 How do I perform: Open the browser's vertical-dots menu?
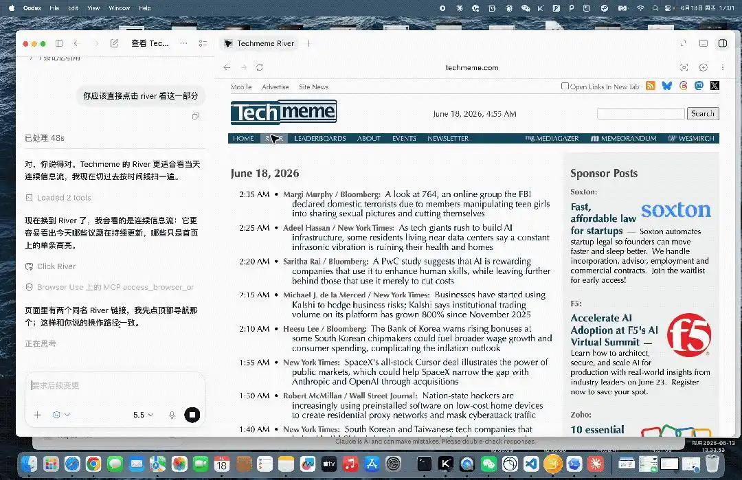(723, 67)
